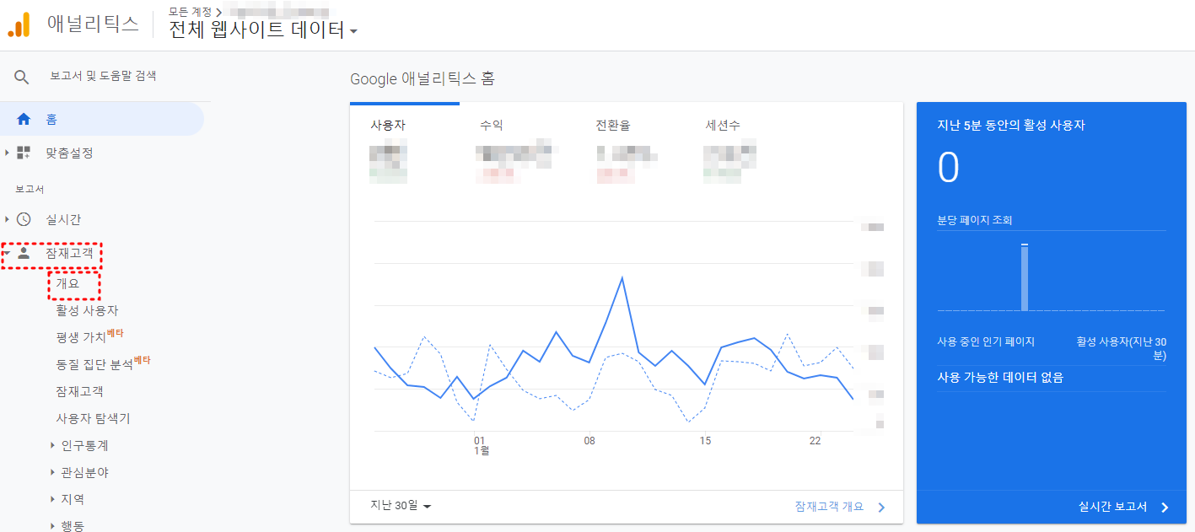Click the active users count 0
1195x532 pixels.
tap(949, 167)
